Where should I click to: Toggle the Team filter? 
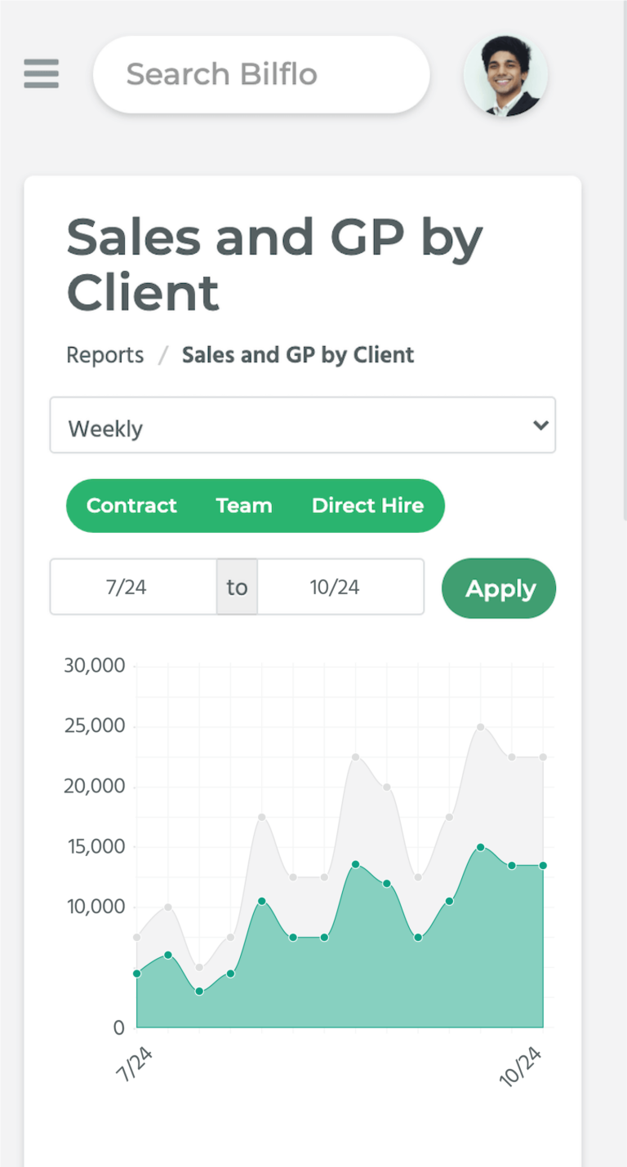(x=243, y=505)
